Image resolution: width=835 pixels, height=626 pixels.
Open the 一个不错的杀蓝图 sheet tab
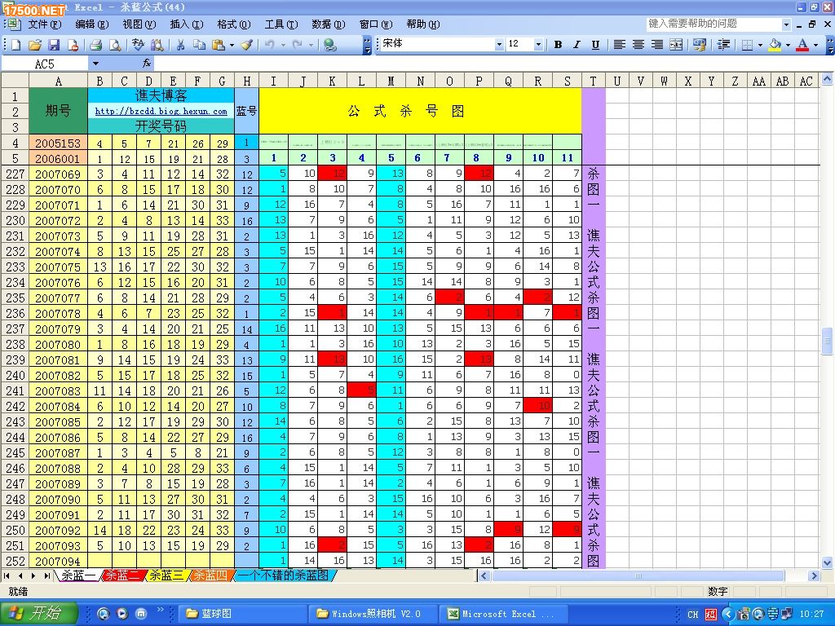click(x=283, y=575)
